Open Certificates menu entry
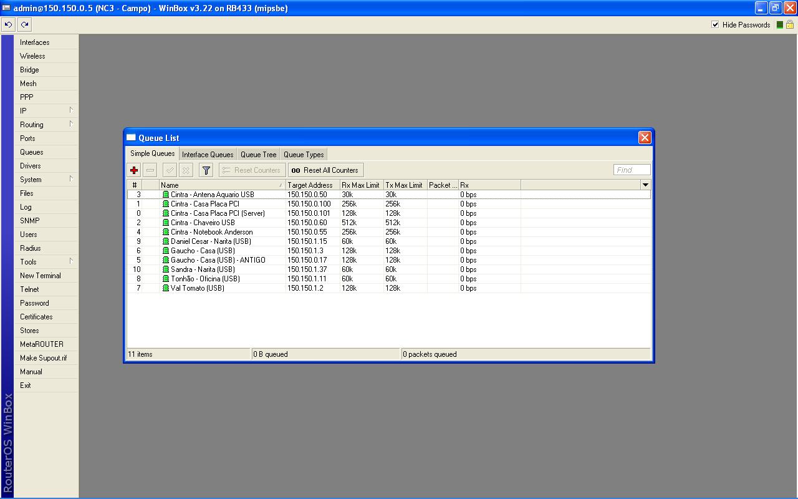The image size is (798, 499). click(47, 317)
